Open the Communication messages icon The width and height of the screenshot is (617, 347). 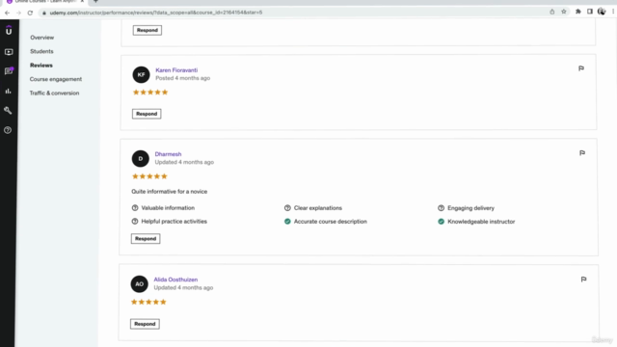tap(9, 71)
